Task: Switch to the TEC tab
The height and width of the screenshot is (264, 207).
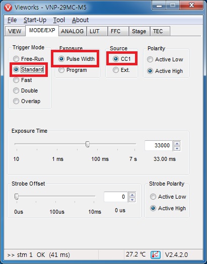Action: click(x=160, y=31)
